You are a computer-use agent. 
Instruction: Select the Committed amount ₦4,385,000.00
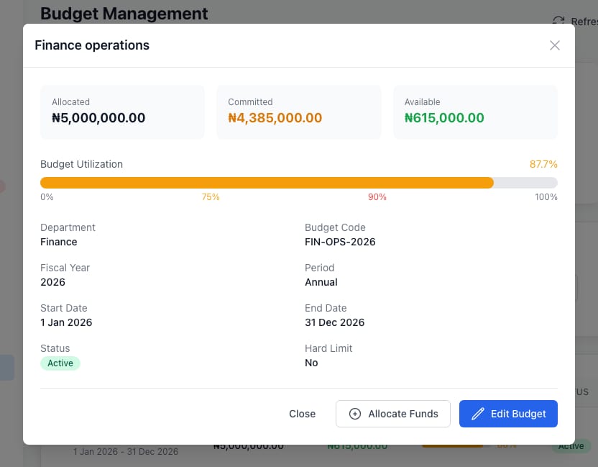(x=275, y=117)
